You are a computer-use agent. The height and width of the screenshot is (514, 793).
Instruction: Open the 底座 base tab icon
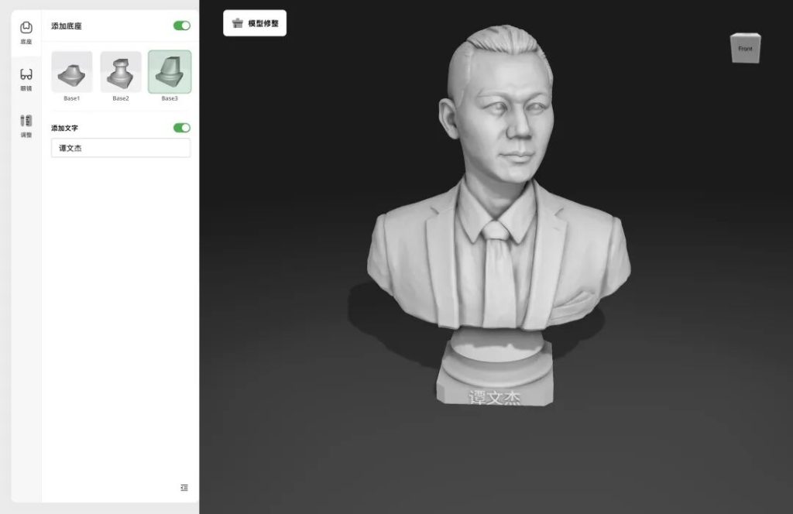pyautogui.click(x=26, y=27)
